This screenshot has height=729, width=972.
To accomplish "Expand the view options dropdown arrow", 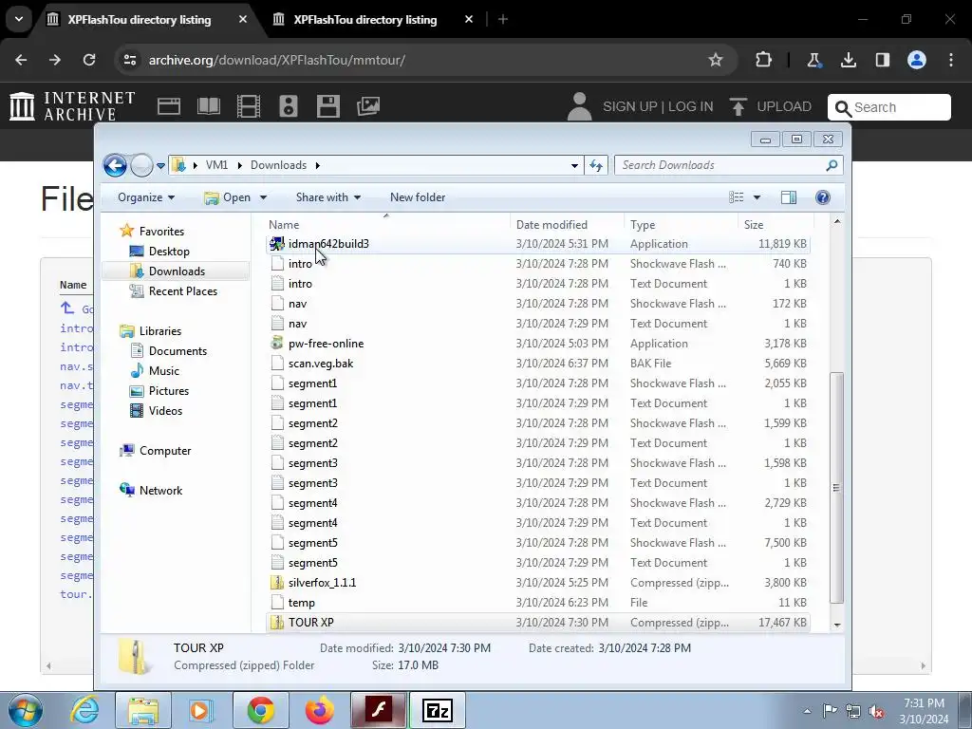I will point(757,197).
